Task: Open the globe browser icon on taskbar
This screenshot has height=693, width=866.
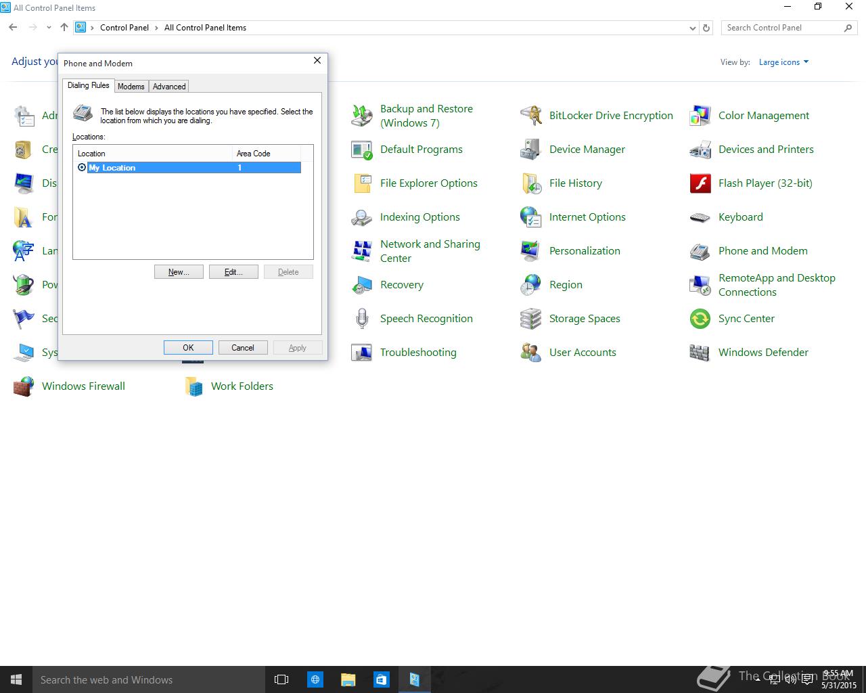Action: pyautogui.click(x=315, y=679)
